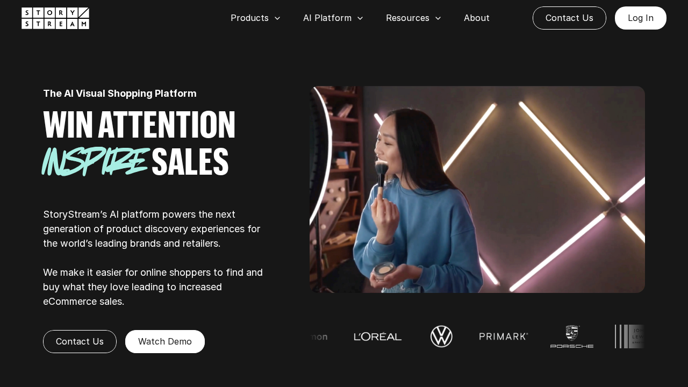Click the Inspire Sales headline text
688x387 pixels.
(x=135, y=161)
